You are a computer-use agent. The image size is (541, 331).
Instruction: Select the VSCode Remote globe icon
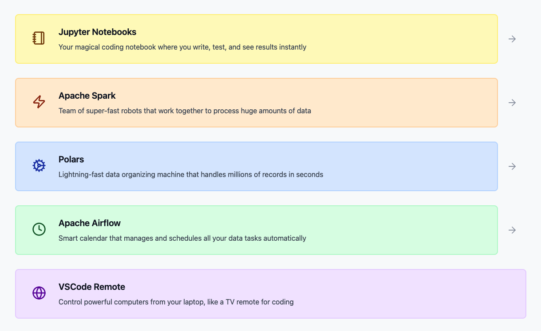(39, 293)
